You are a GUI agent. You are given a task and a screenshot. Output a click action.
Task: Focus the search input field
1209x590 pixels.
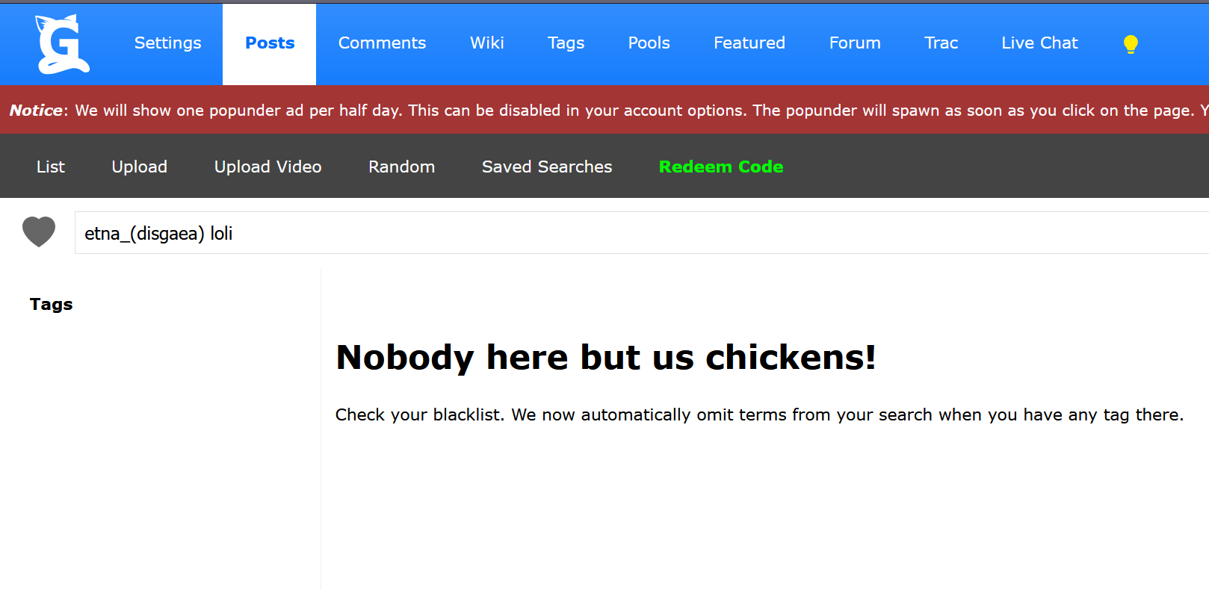point(642,233)
